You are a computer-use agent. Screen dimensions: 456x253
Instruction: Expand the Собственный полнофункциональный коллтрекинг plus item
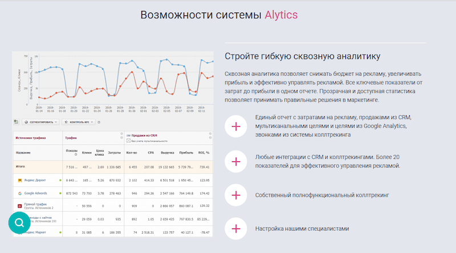click(236, 195)
